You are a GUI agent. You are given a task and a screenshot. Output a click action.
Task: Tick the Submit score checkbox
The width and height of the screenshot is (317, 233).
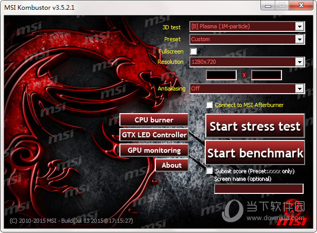click(209, 171)
